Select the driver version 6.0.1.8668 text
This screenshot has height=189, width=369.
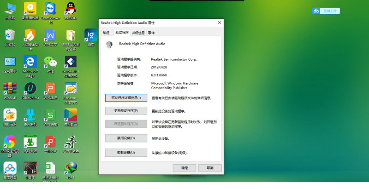(x=159, y=75)
